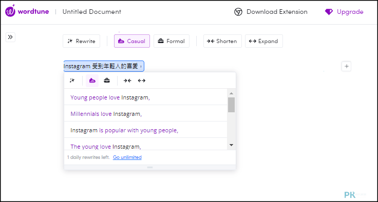Click the popup expand arrows icon
The image size is (378, 202).
142,80
